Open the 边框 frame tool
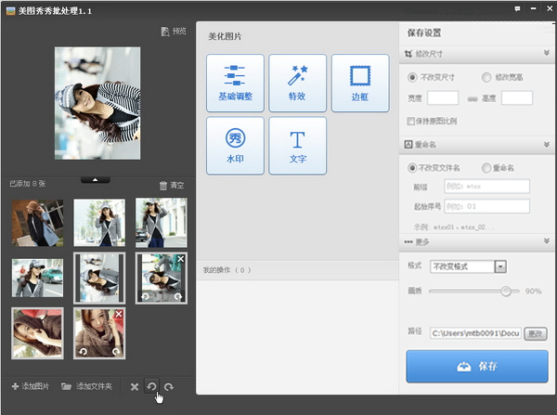Image resolution: width=557 pixels, height=415 pixels. pyautogui.click(x=360, y=83)
